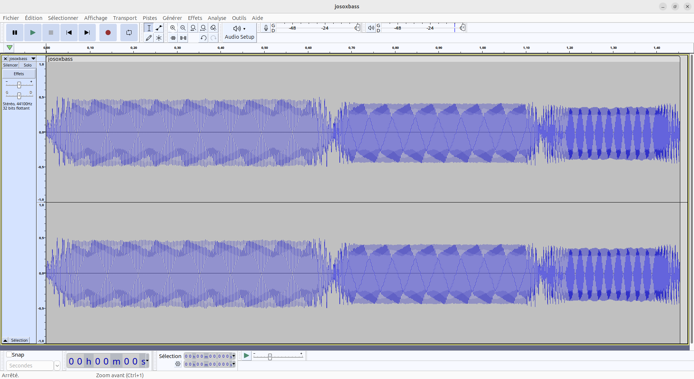Screen dimensions: 694x379
Task: Open the Audio Setup dropdown
Action: (x=239, y=33)
